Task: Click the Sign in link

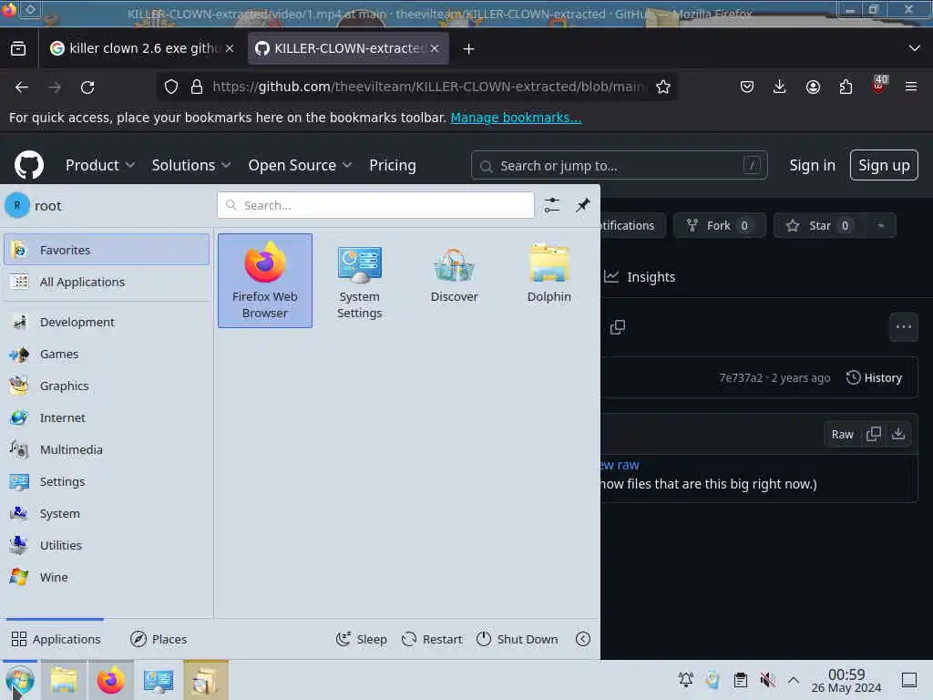Action: click(x=812, y=165)
